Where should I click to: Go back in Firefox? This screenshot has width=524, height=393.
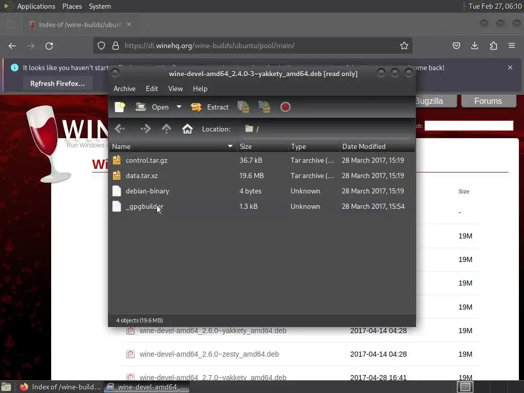coord(12,46)
